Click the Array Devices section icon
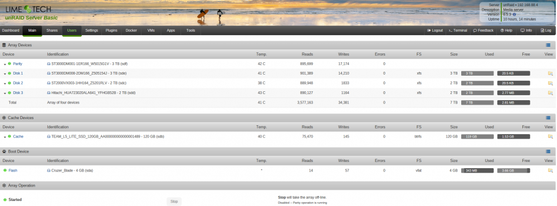557x206 pixels. [4, 45]
